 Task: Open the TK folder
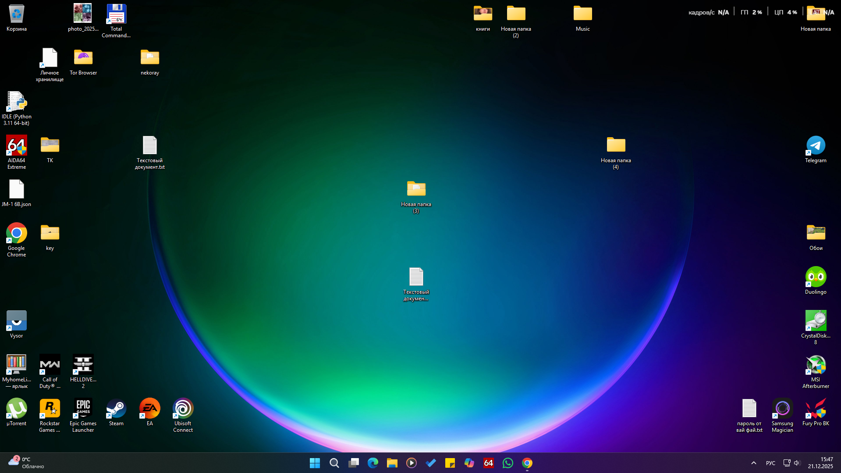pos(50,149)
